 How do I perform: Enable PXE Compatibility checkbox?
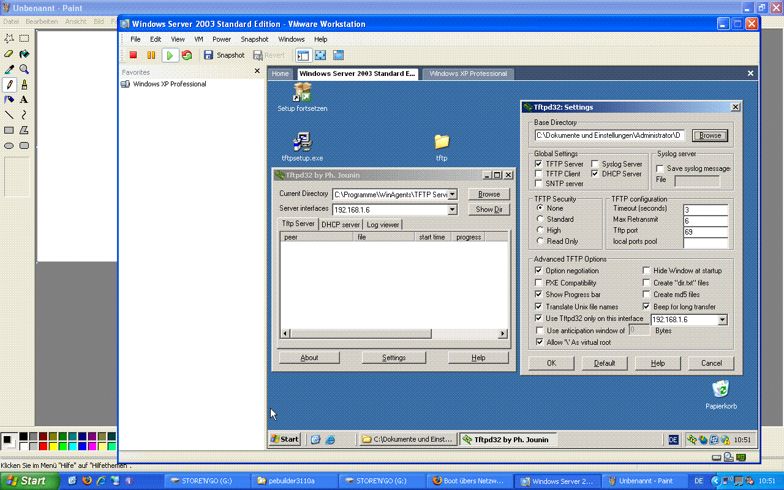coord(538,283)
